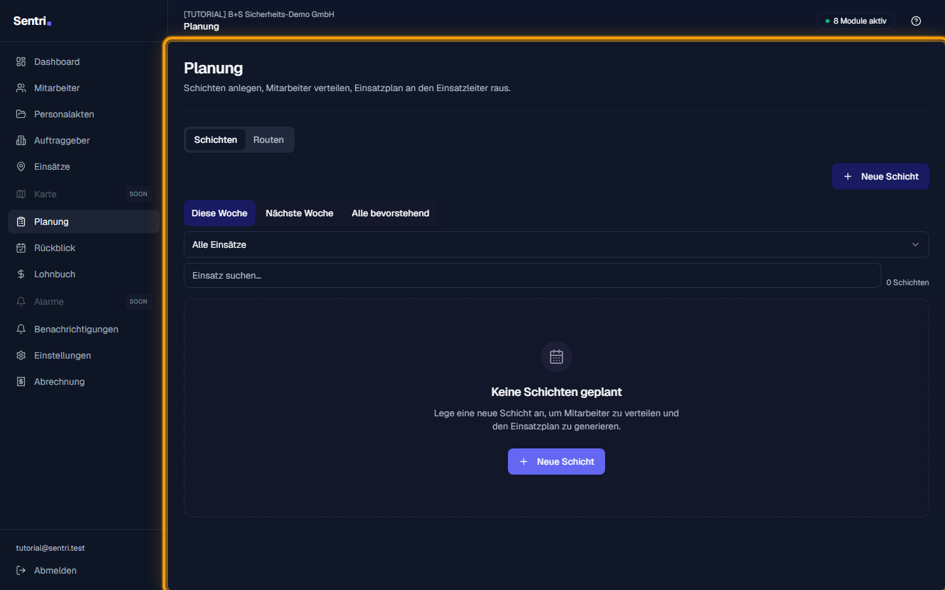Click the centered Neue Schicht button

[x=556, y=462]
